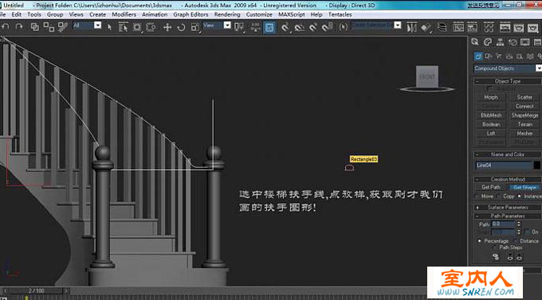The width and height of the screenshot is (542, 300).
Task: Click the Select by Name icon
Action: tap(123, 27)
